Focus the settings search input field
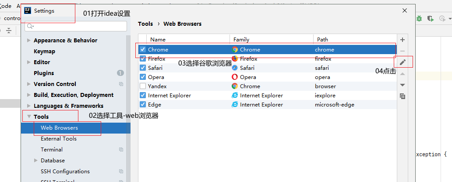 (76, 26)
